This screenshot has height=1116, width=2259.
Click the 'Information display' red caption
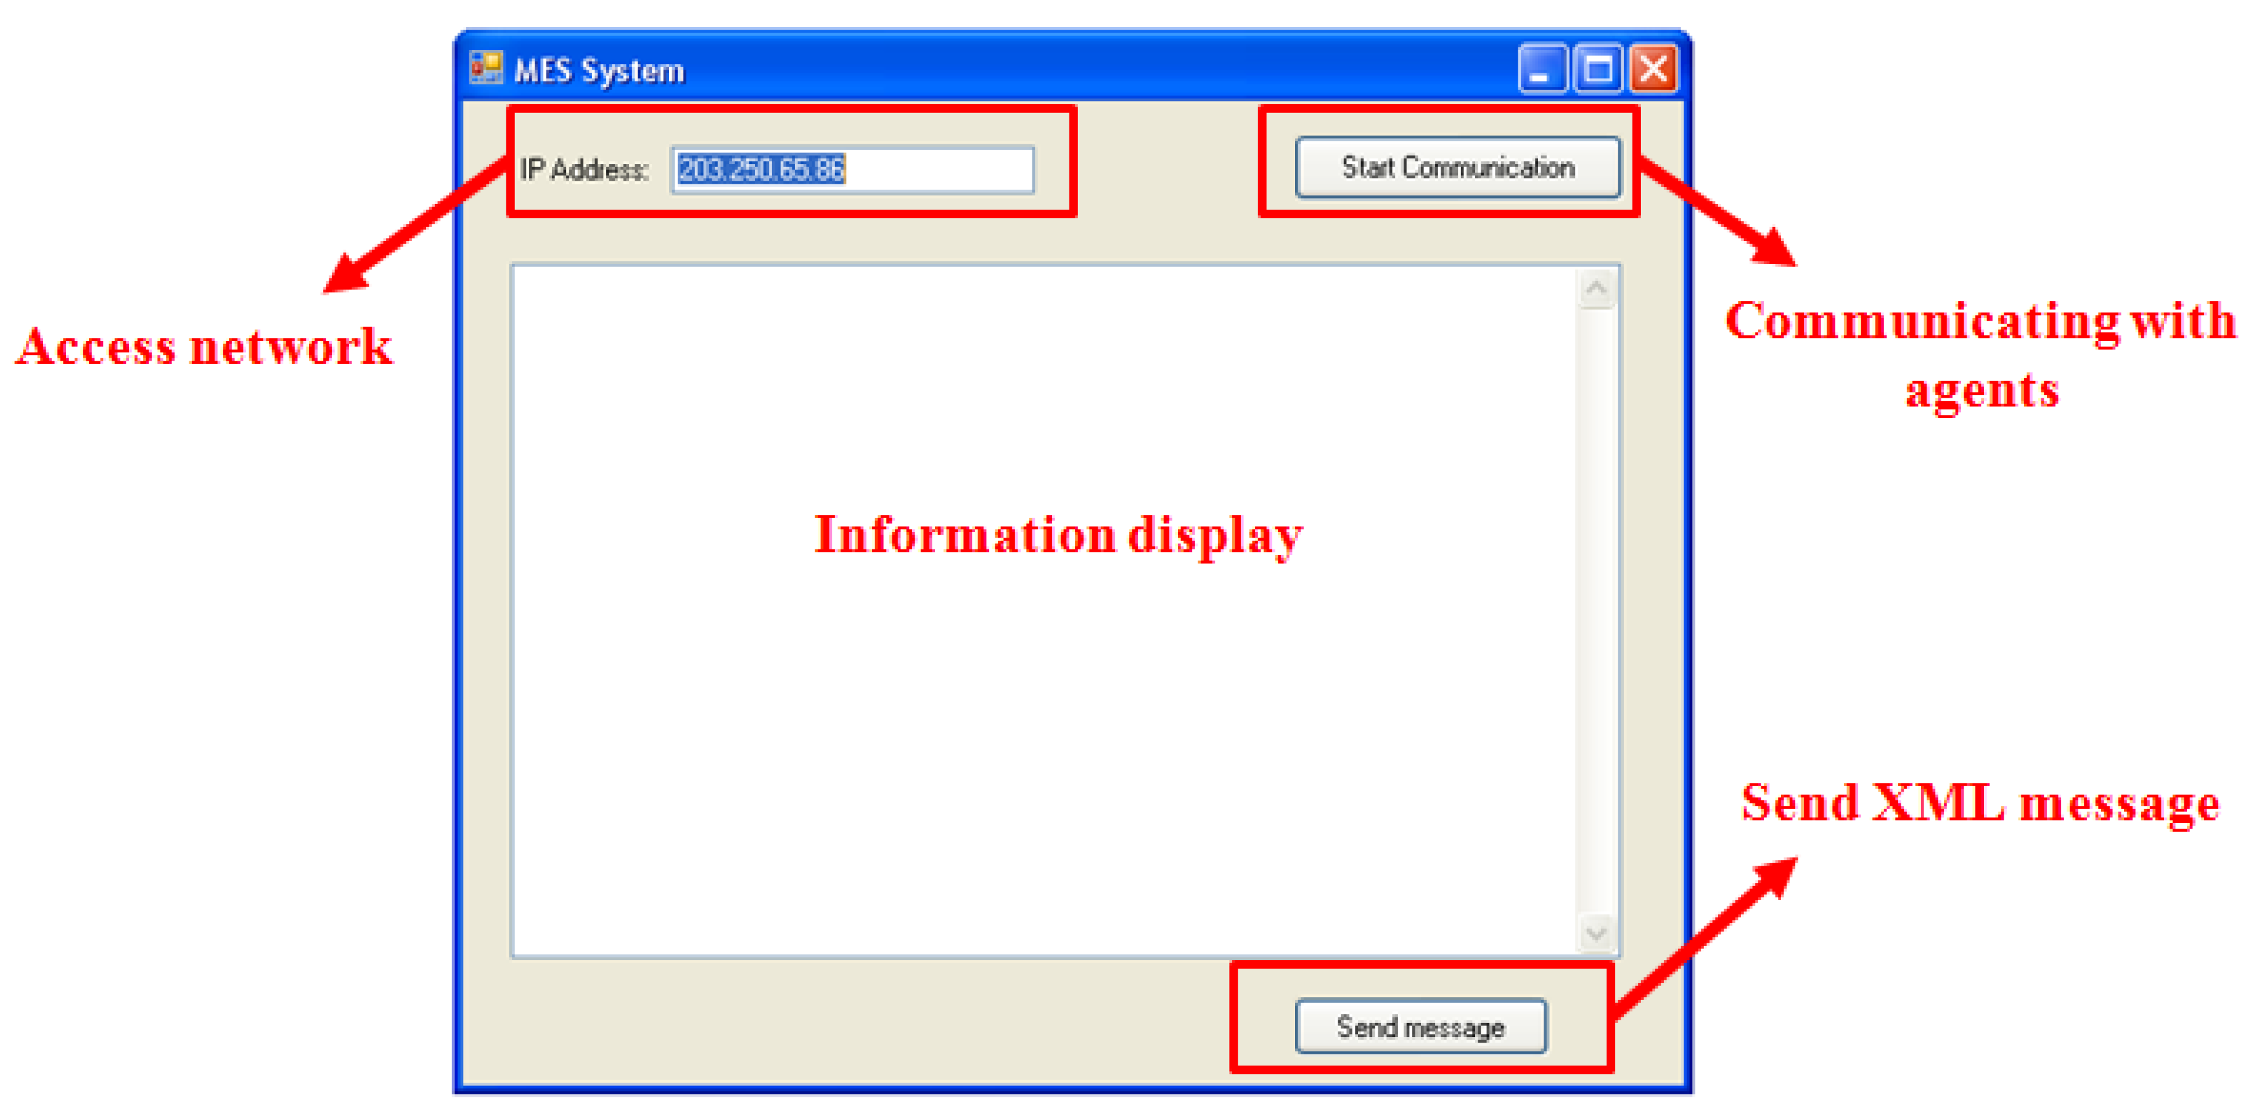pyautogui.click(x=1058, y=535)
